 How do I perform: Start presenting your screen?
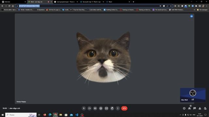click(106, 108)
